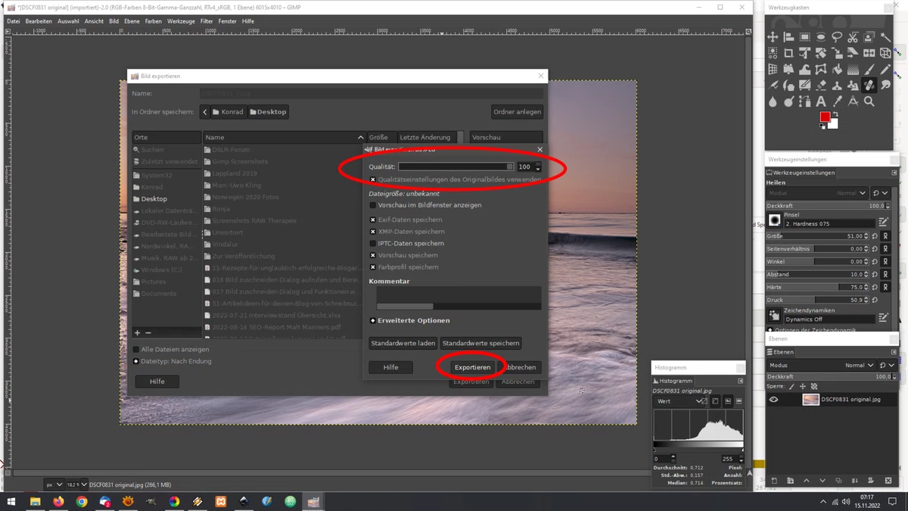The image size is (908, 511).
Task: Click the red foreground color swatch
Action: pyautogui.click(x=825, y=117)
